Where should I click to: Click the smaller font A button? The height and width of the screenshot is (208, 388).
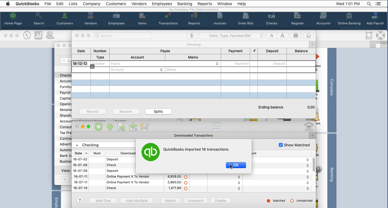pyautogui.click(x=271, y=36)
